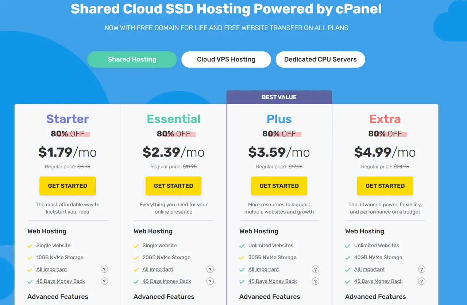
Task: Click the $3.59/mo price
Action: click(x=279, y=152)
